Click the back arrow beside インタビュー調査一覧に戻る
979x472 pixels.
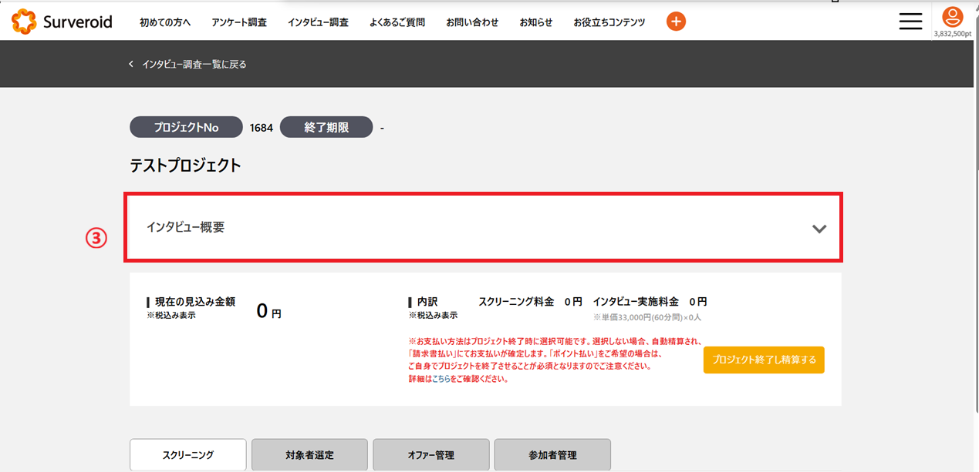click(x=131, y=64)
